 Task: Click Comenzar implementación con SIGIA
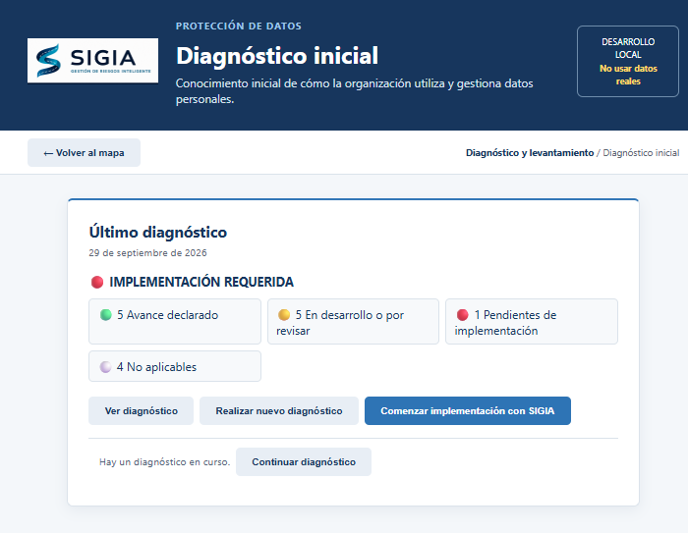[468, 410]
